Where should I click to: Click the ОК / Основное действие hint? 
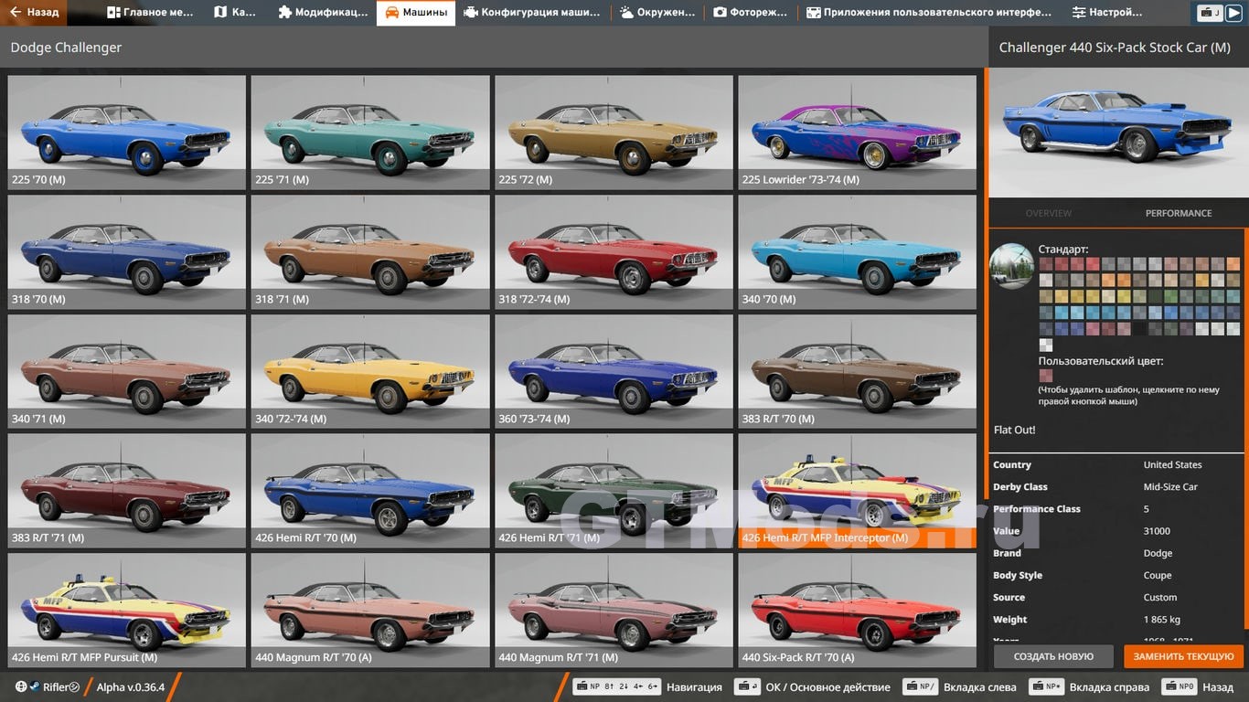[813, 687]
